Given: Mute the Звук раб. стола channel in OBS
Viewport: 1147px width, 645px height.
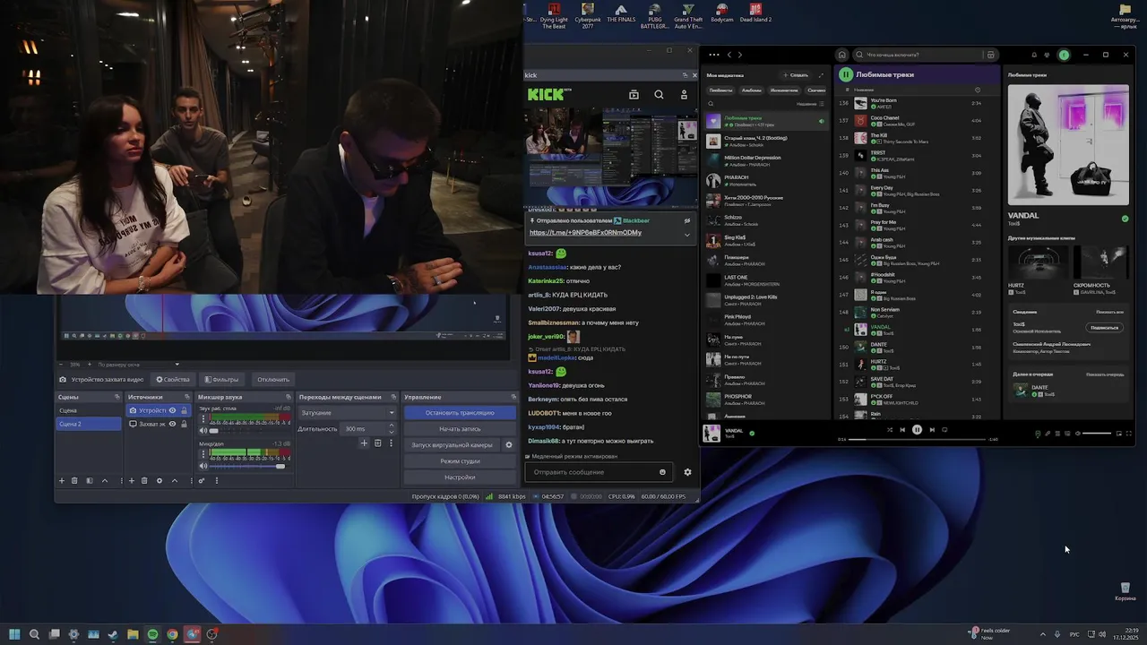Looking at the screenshot, I should point(203,431).
